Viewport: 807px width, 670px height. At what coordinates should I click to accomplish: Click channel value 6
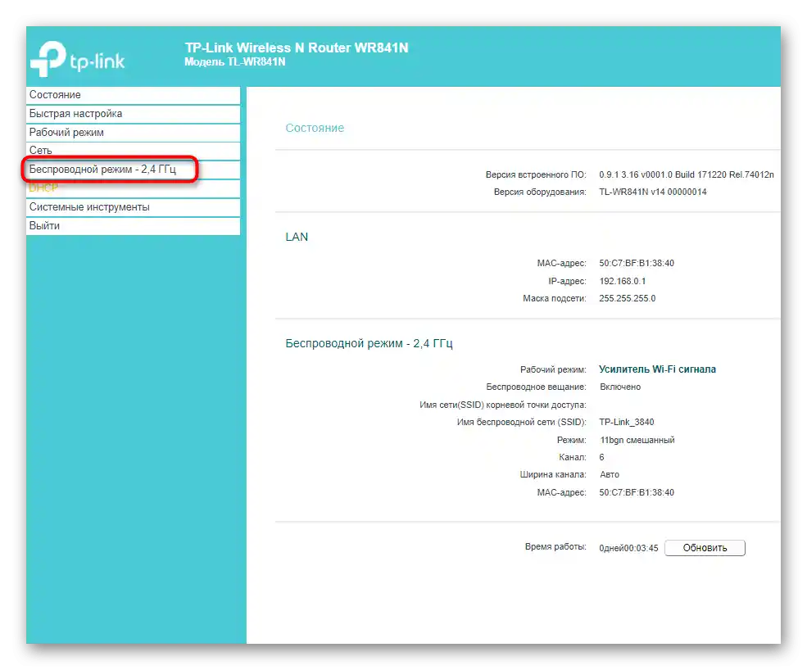tap(601, 458)
